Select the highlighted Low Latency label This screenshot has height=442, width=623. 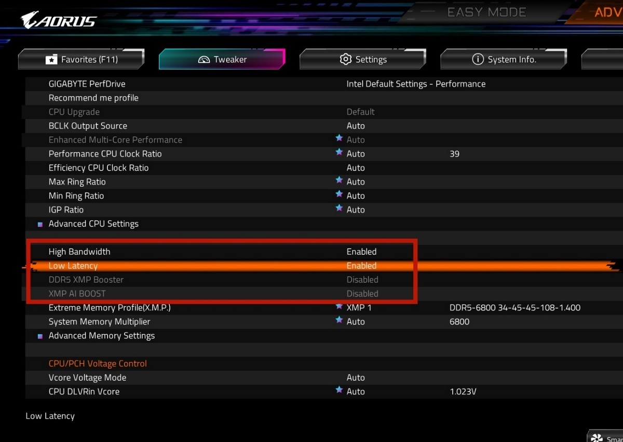[73, 266]
